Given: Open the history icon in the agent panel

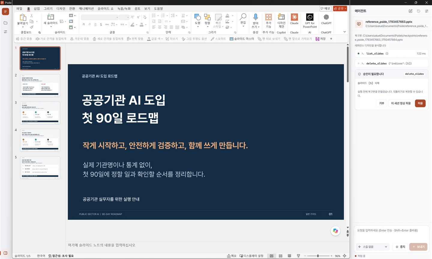Looking at the screenshot, I should [418, 11].
